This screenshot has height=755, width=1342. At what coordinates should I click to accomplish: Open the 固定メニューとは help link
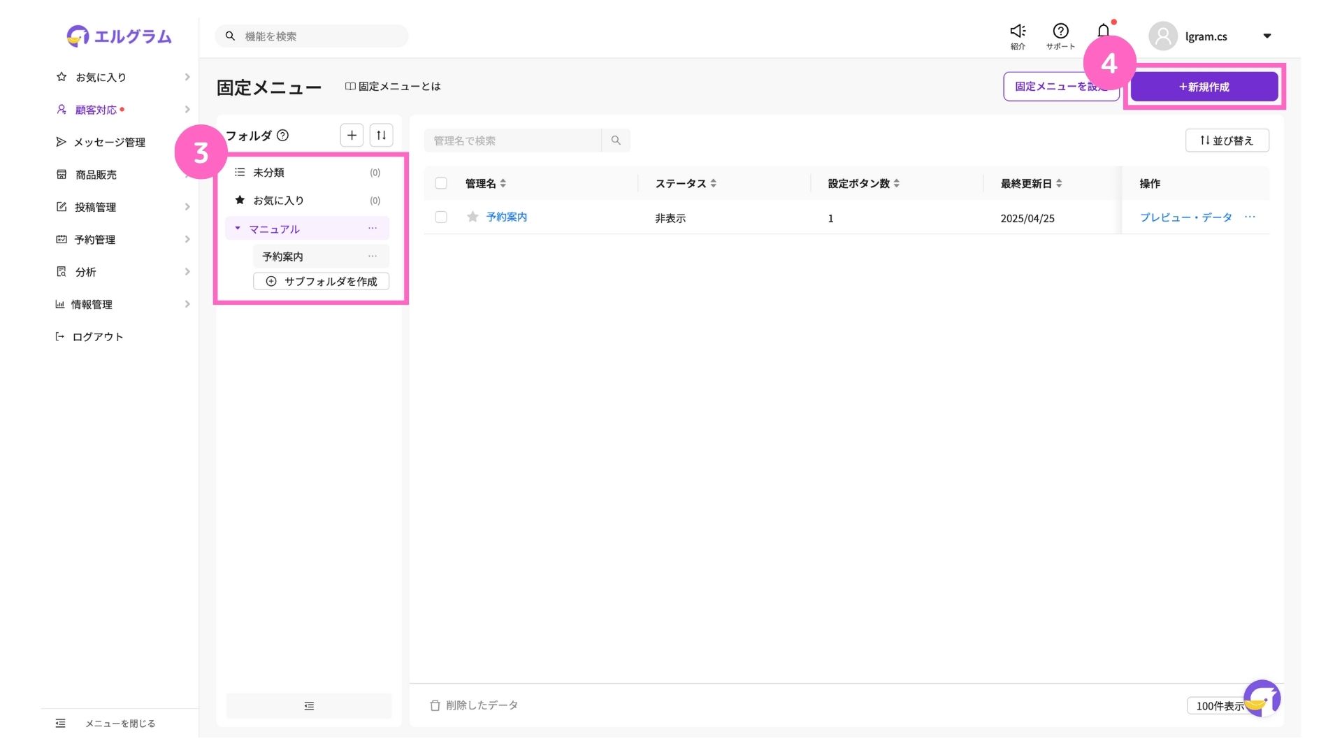[393, 86]
